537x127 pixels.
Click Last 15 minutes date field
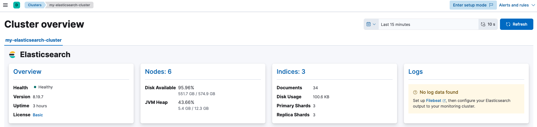point(428,24)
